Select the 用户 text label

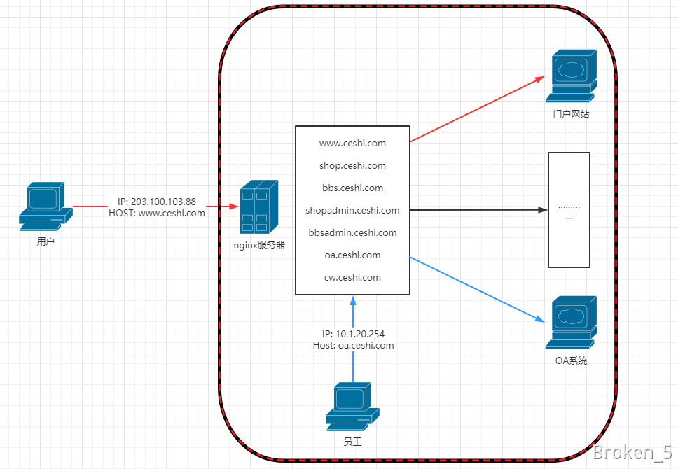click(46, 242)
